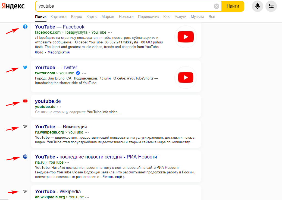This screenshot has height=200, width=282.
Task: Open more options dots for twitter.com result
Action: pyautogui.click(x=84, y=73)
